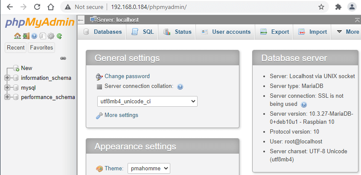
Task: Open the More settings link
Action: point(121,115)
